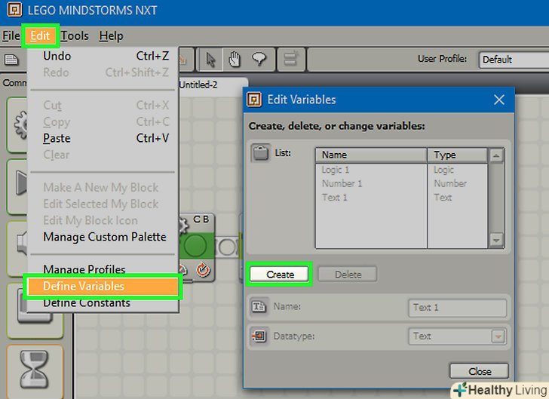Image resolution: width=549 pixels, height=399 pixels.
Task: Select Define Constants menu entry
Action: point(103,303)
